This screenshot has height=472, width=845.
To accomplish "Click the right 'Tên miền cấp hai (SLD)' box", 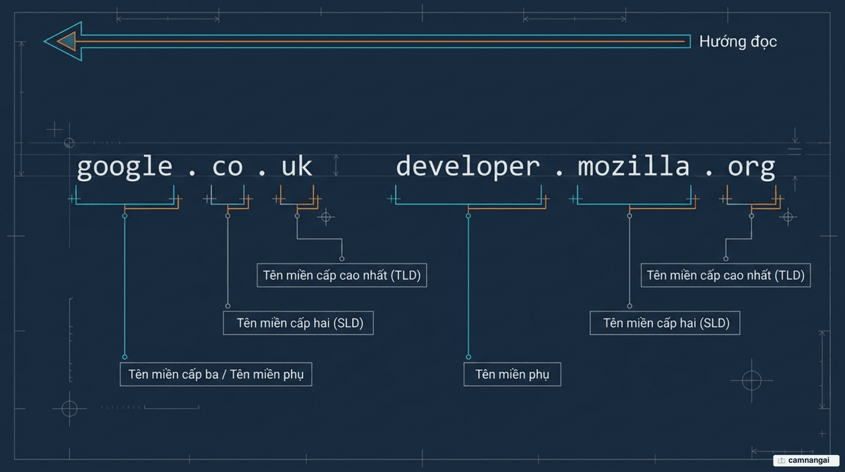I will click(x=665, y=323).
